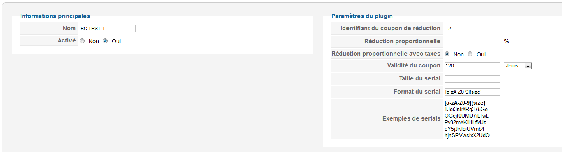This screenshot has height=152, width=562.
Task: Click the 'Exemples de serials' label
Action: (x=411, y=119)
